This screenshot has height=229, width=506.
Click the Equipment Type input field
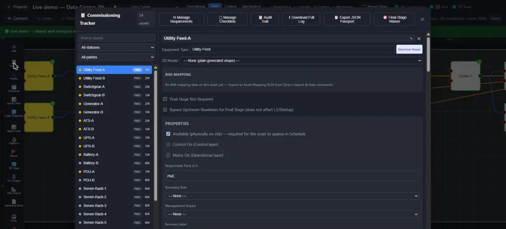point(292,49)
